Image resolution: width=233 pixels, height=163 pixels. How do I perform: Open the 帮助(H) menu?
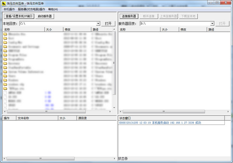point(53,9)
